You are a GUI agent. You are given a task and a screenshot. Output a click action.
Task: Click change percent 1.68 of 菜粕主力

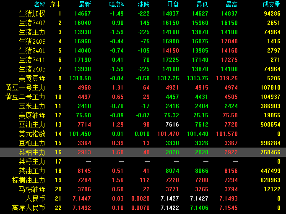tap(118, 152)
